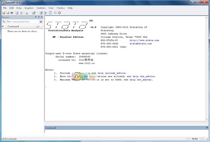The height and width of the screenshot is (142, 210).
Task: Click the OVR indicator in status bar
Action: [202, 139]
